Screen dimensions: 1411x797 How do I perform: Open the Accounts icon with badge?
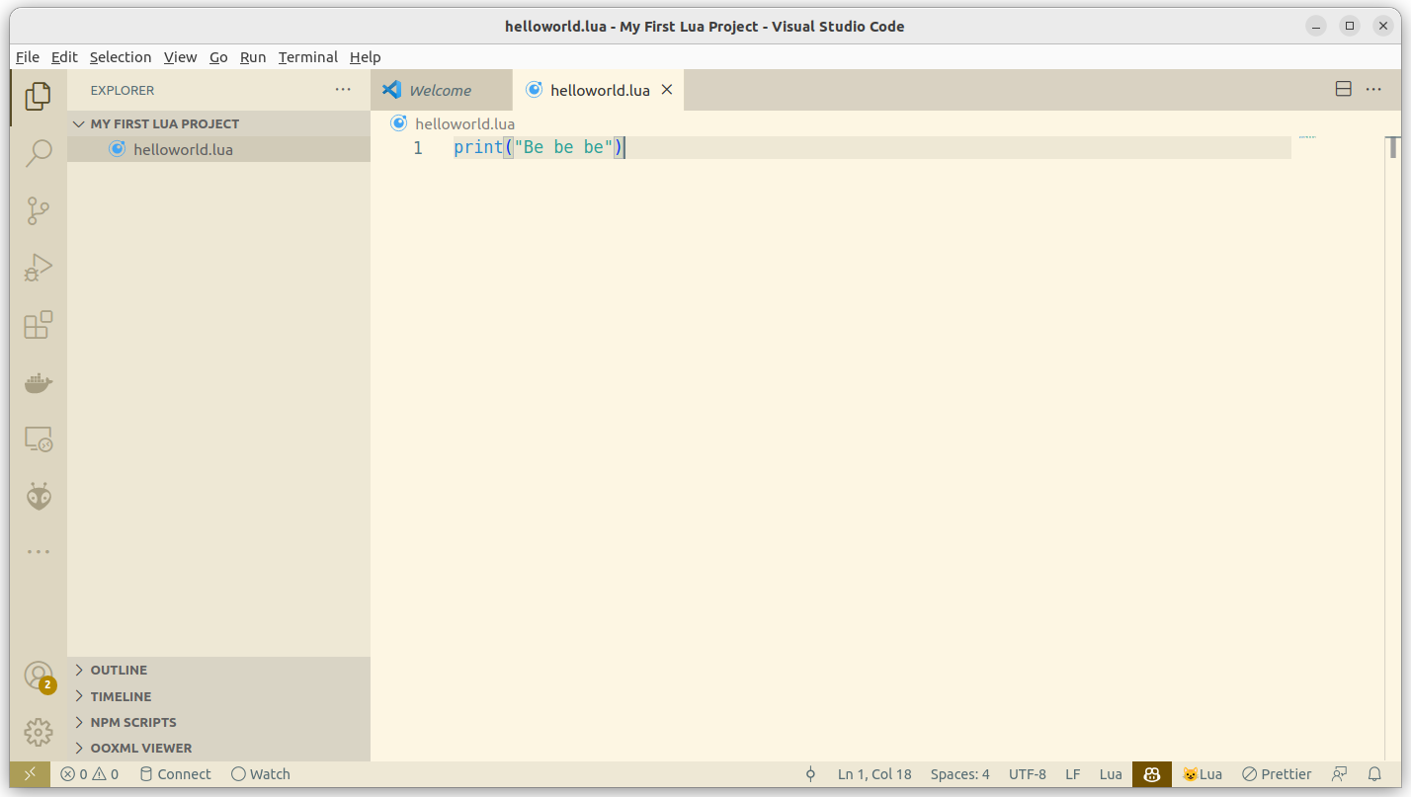(39, 677)
